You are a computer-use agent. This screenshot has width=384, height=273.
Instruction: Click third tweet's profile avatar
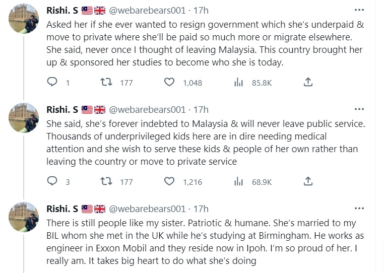24,217
